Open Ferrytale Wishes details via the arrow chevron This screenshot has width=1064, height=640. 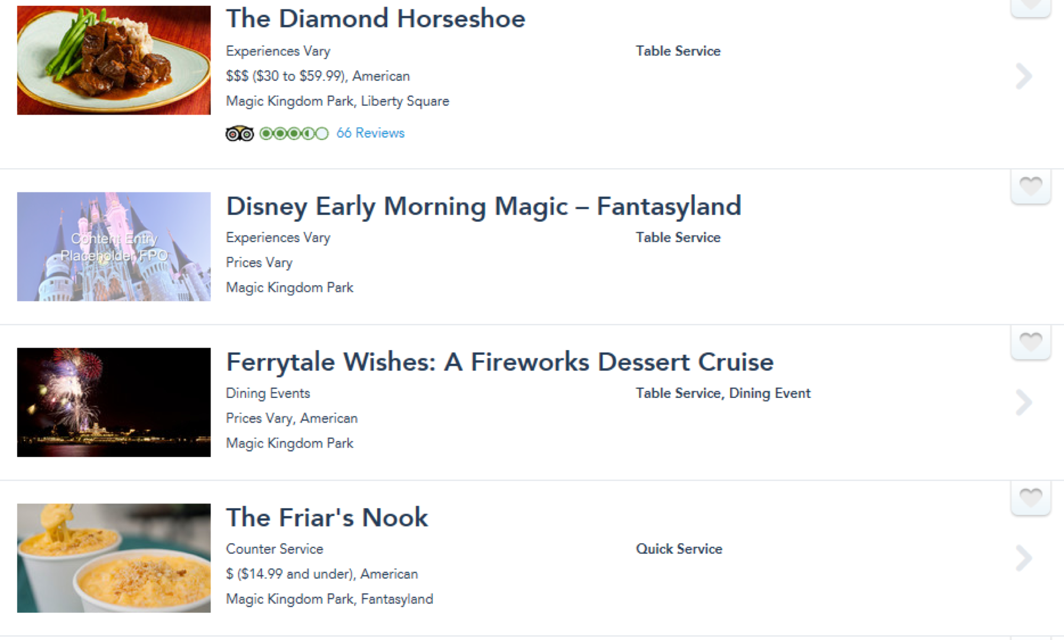tap(1023, 402)
